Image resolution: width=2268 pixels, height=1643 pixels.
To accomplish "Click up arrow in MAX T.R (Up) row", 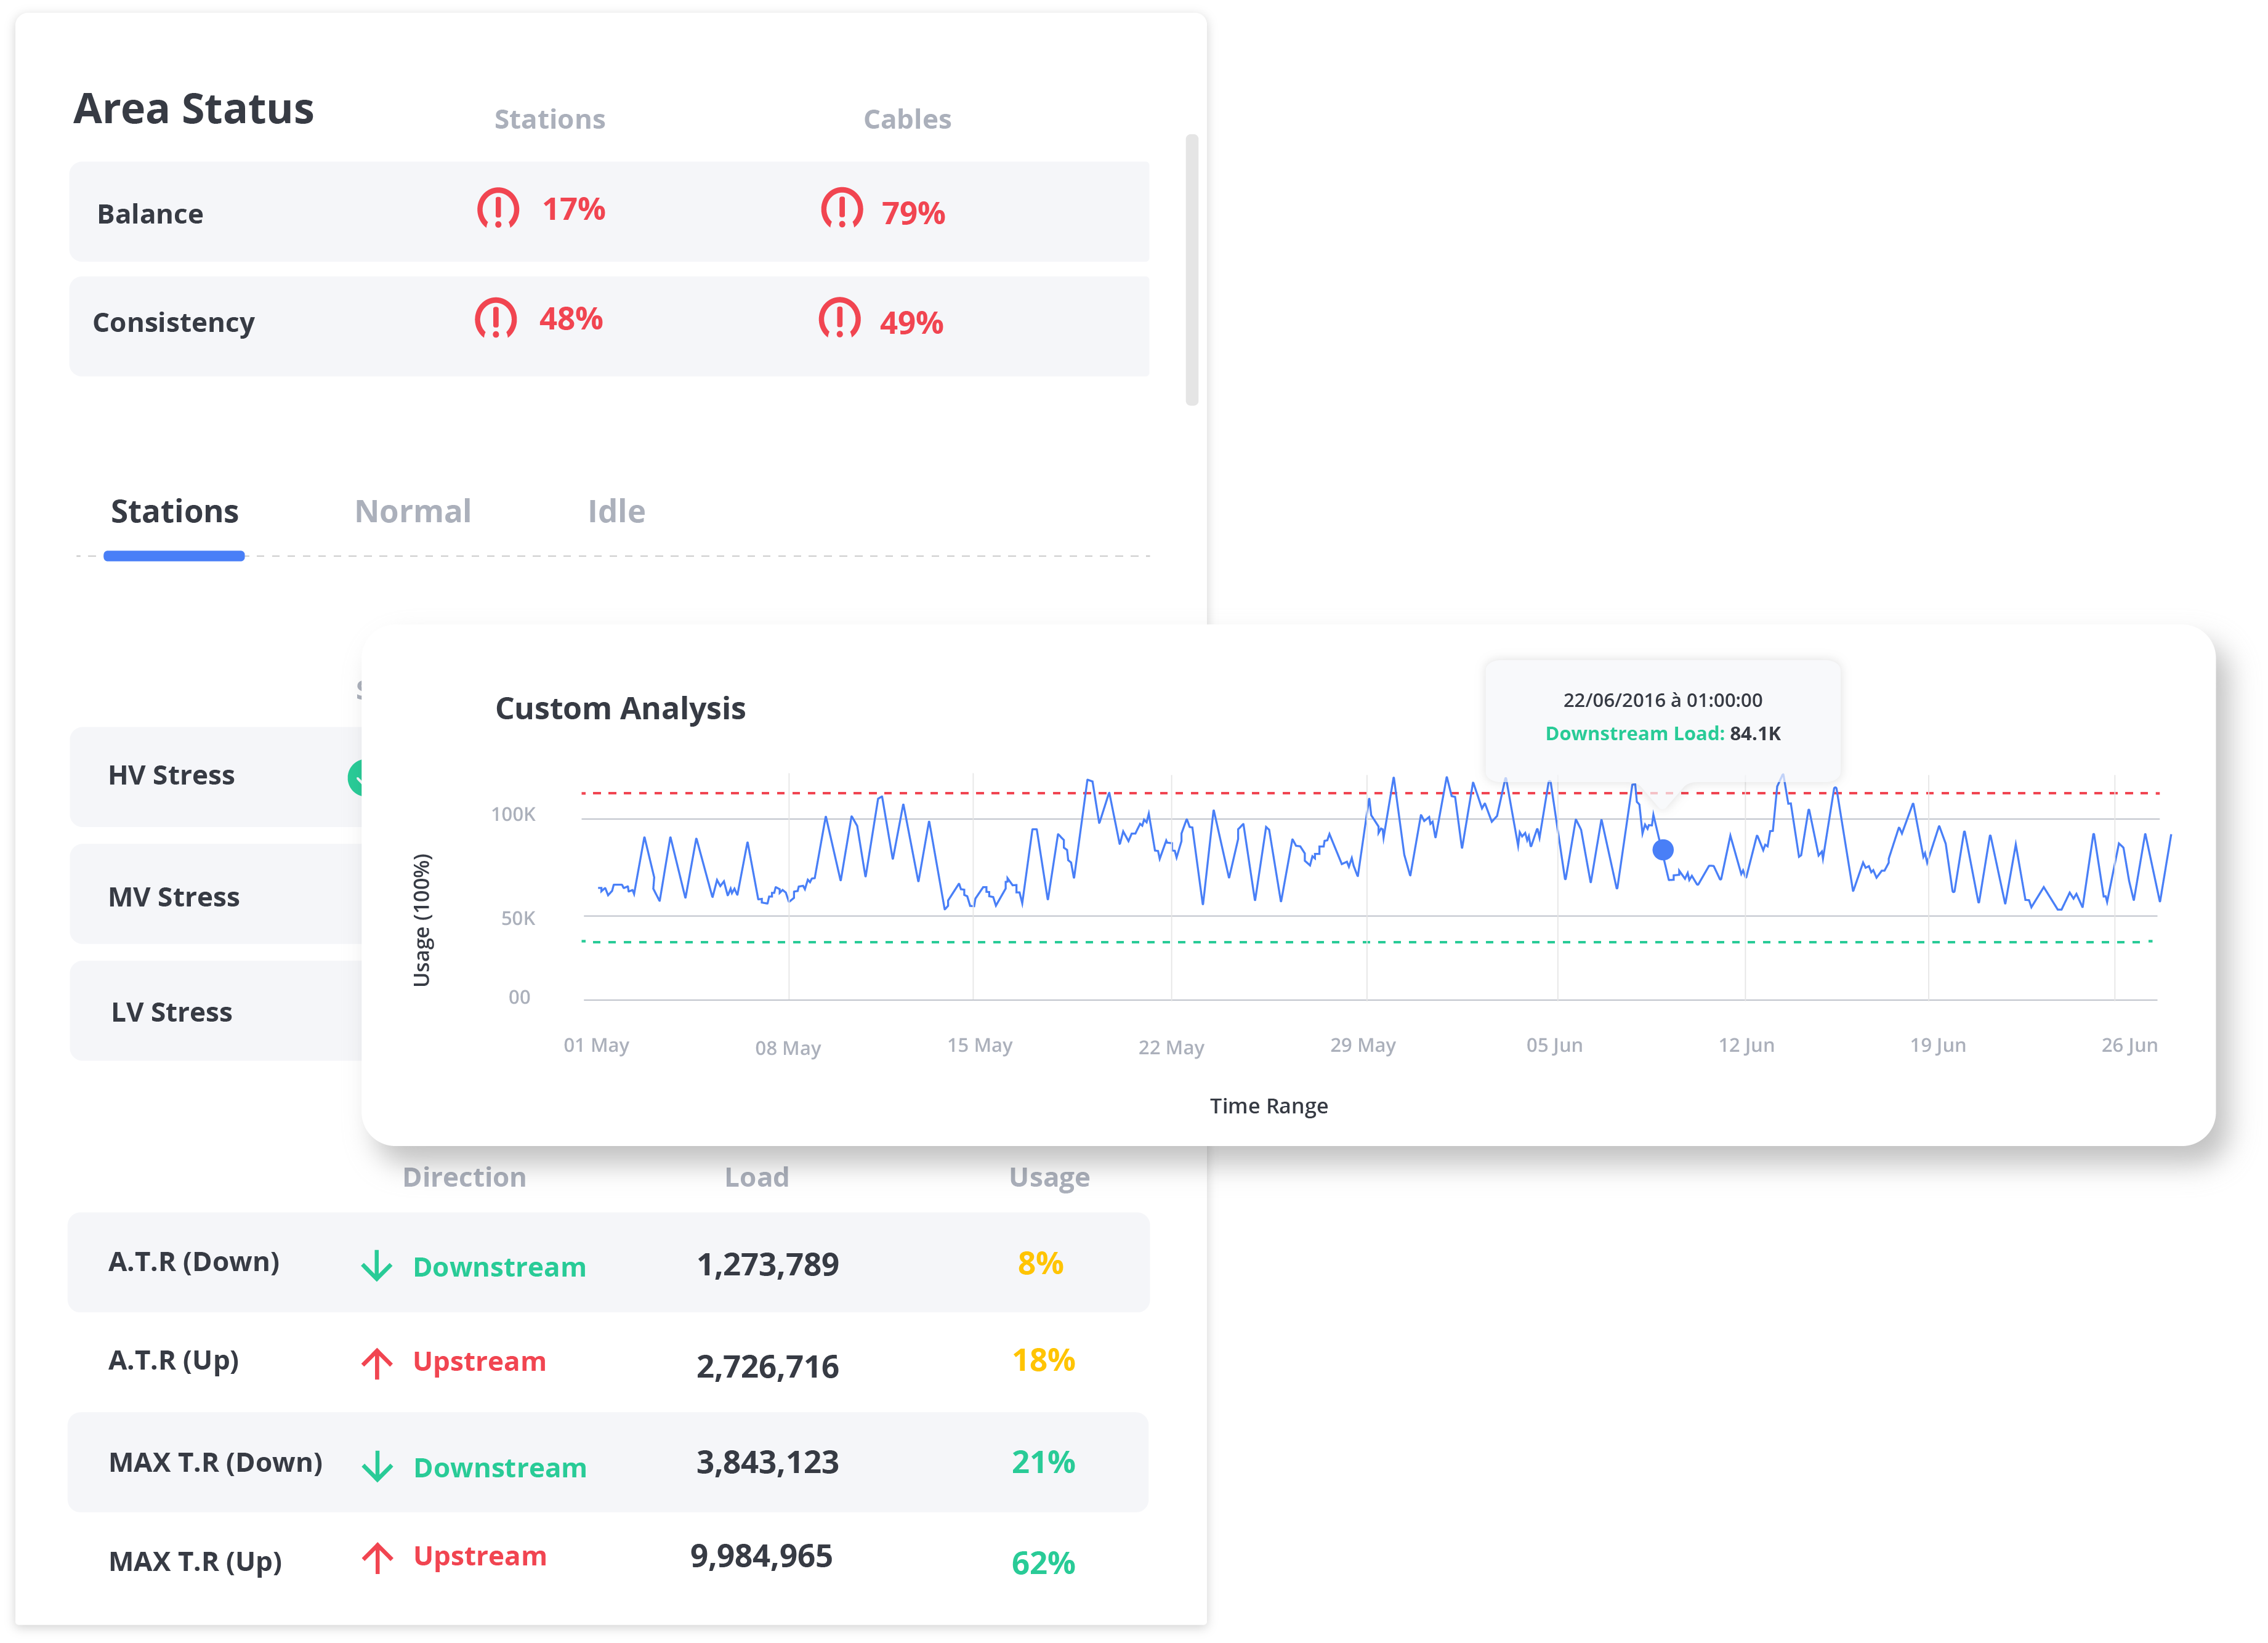I will click(377, 1558).
